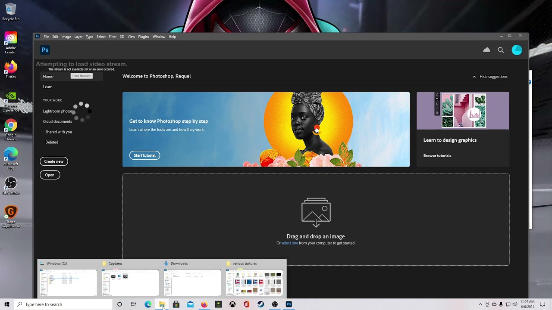
Task: Open Adobe Creative Cloud desktop shortcut
Action: click(11, 43)
